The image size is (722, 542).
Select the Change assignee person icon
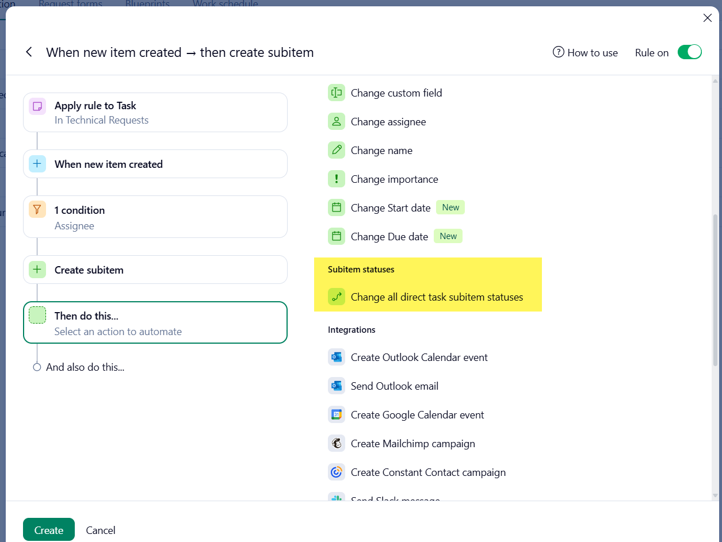(x=337, y=121)
